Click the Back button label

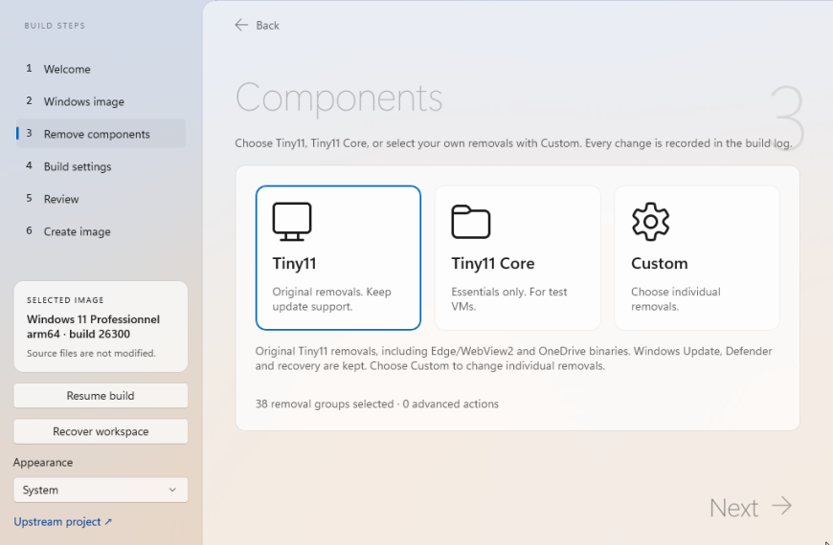267,26
